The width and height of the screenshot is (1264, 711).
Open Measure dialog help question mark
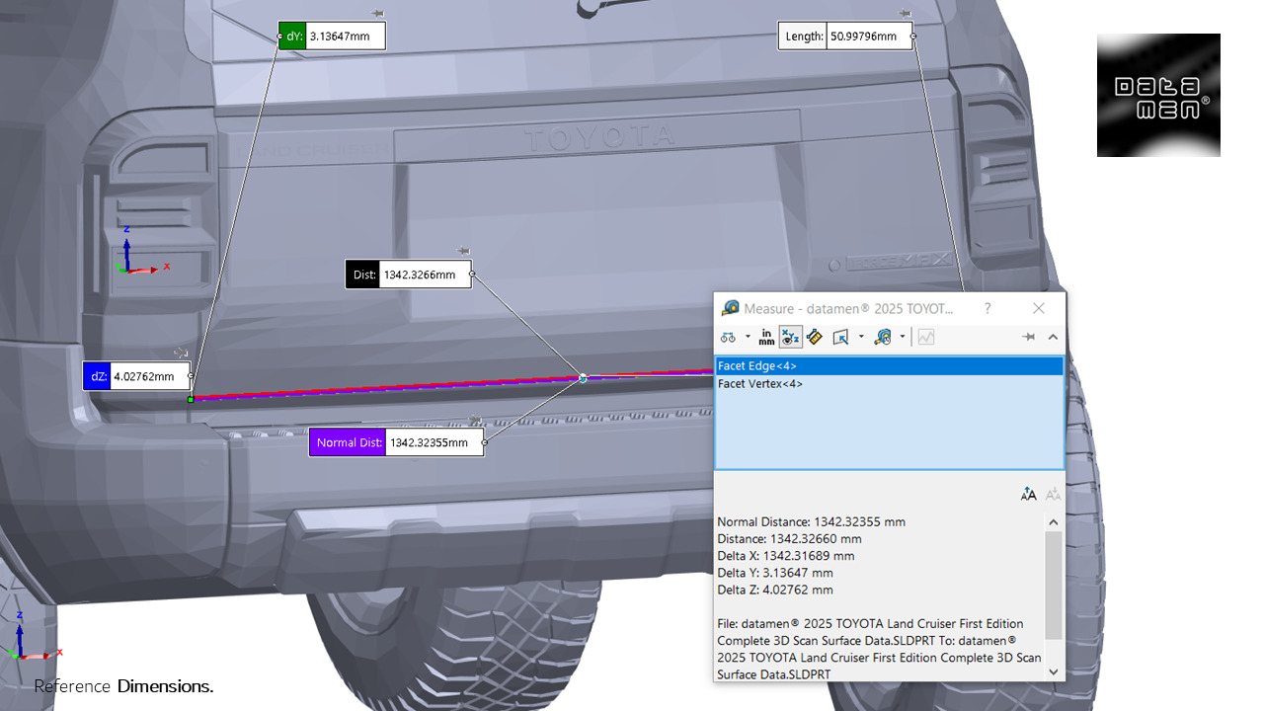(987, 309)
